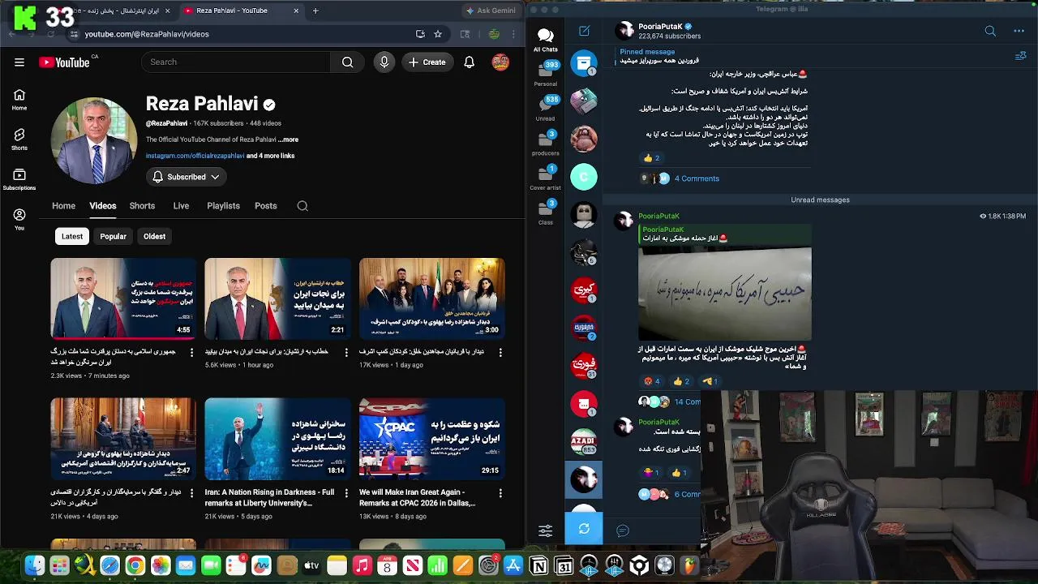Open Subscribed dropdown on channel

click(186, 177)
